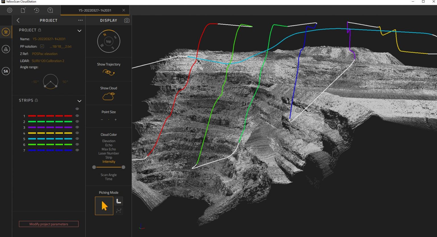Hide strip 1 with its eye toggle
The height and width of the screenshot is (237, 437).
point(77,116)
